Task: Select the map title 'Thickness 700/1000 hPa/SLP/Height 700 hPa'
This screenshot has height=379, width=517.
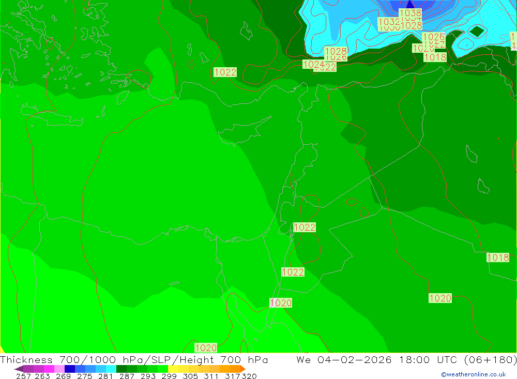Action: pos(134,359)
